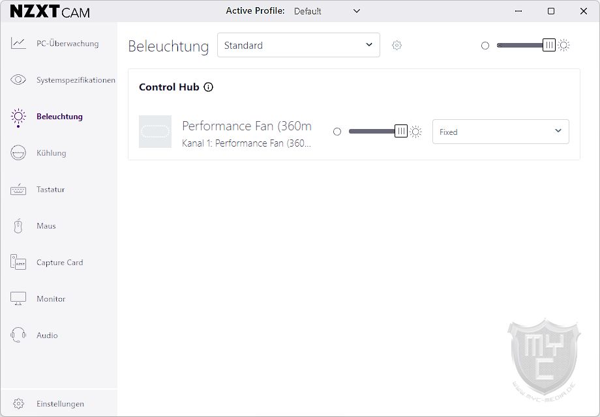Open Systemspezifikationen via the eye icon

(18, 80)
